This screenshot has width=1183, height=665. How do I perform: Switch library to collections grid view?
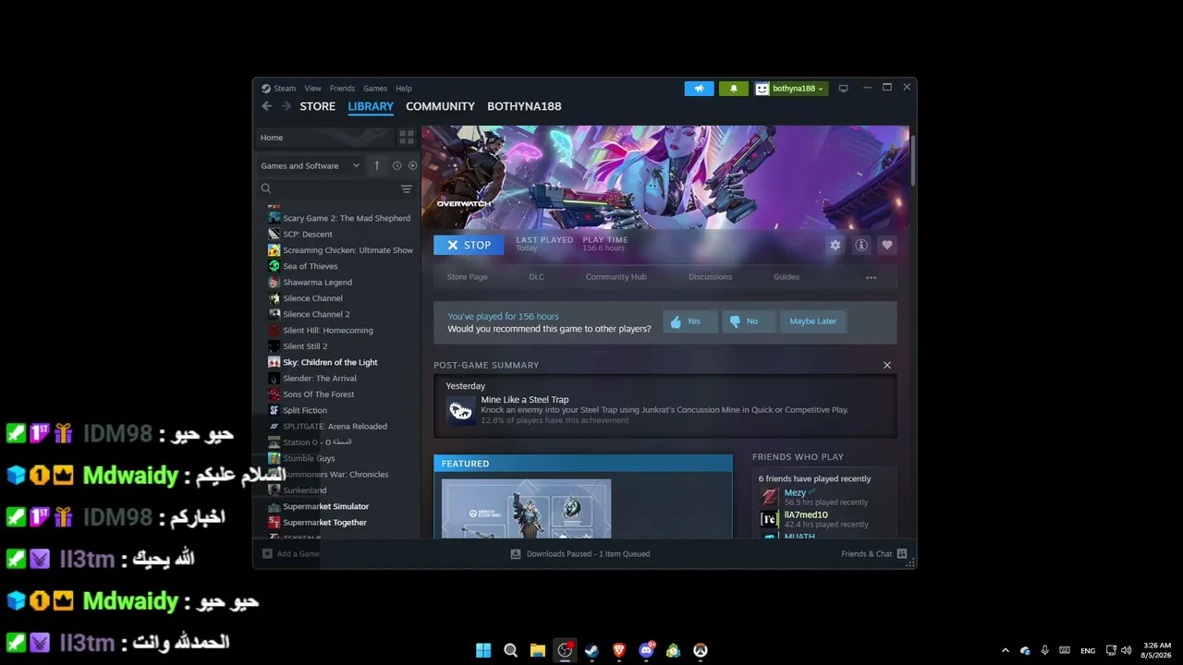407,138
